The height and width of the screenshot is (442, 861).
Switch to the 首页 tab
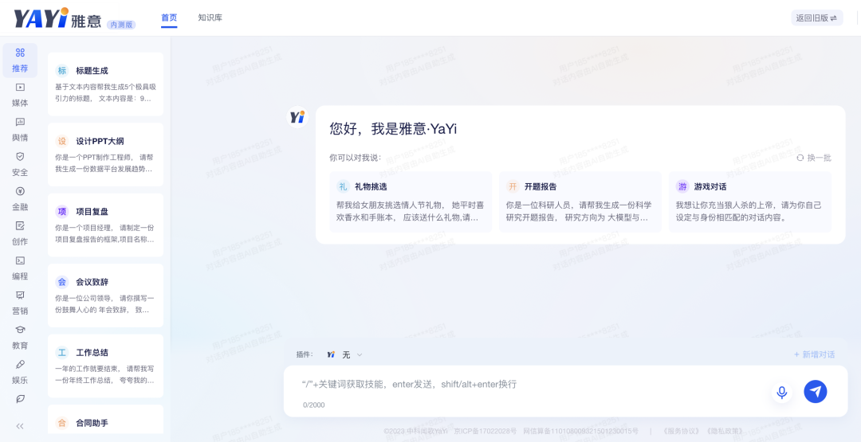pyautogui.click(x=169, y=18)
